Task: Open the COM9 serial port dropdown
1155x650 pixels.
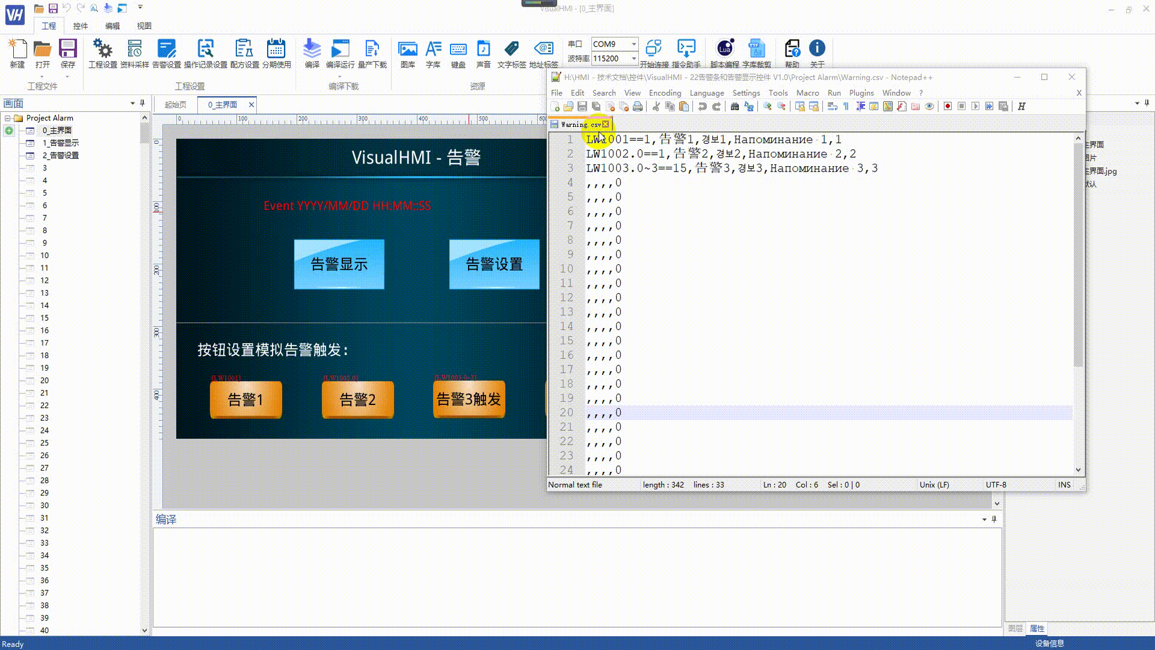Action: pos(633,44)
